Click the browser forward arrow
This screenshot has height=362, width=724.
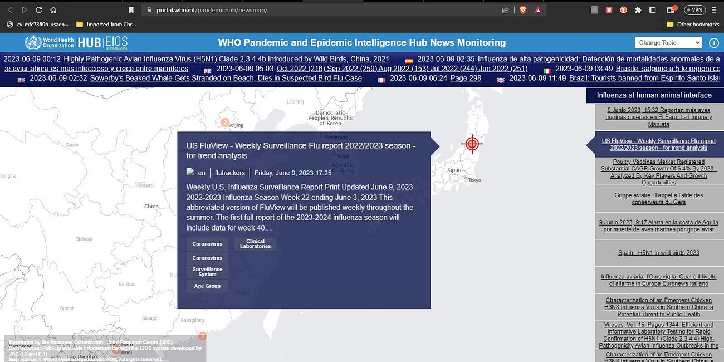click(x=24, y=10)
